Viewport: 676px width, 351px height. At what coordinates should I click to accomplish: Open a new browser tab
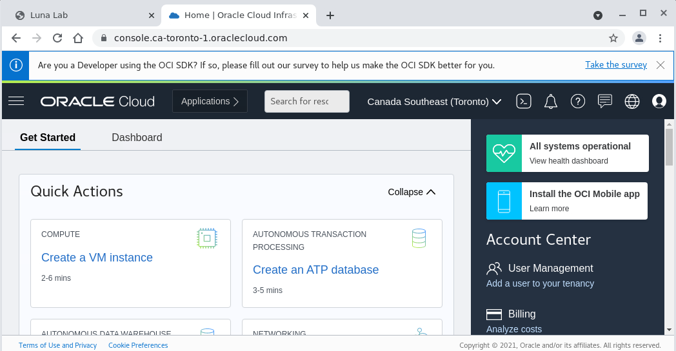pyautogui.click(x=330, y=15)
